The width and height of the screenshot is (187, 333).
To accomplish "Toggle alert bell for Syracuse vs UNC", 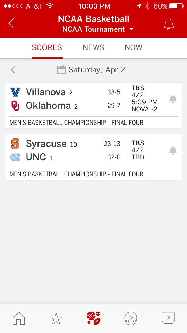I will click(173, 151).
